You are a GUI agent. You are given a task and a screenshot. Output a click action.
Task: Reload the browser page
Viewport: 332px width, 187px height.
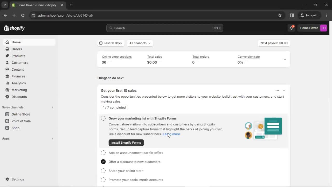[x=23, y=15]
